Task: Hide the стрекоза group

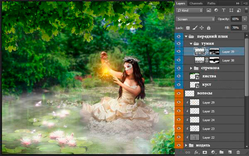Action: (x=178, y=68)
